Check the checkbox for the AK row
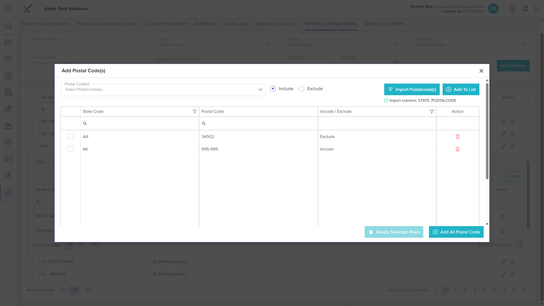The width and height of the screenshot is (544, 306). click(x=71, y=149)
